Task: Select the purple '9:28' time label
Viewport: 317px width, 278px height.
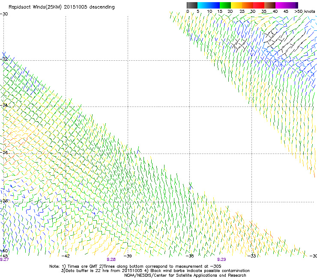Action: coord(111,260)
